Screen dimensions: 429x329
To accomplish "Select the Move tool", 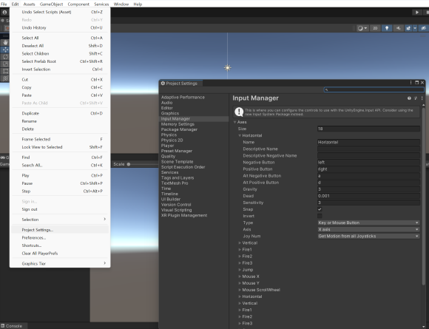I will point(5,50).
